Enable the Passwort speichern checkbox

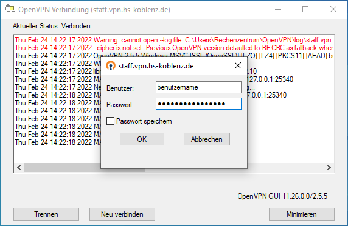click(x=110, y=121)
